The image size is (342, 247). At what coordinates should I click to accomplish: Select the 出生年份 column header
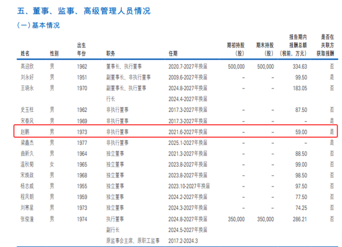[81, 49]
